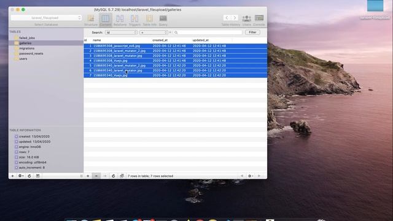Click the 'rows: 7' info entry
The image size is (393, 221).
24,152
